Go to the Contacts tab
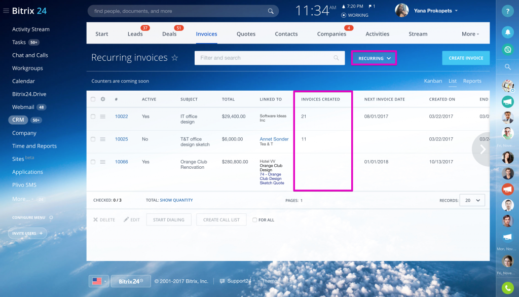The height and width of the screenshot is (297, 519). [x=286, y=34]
